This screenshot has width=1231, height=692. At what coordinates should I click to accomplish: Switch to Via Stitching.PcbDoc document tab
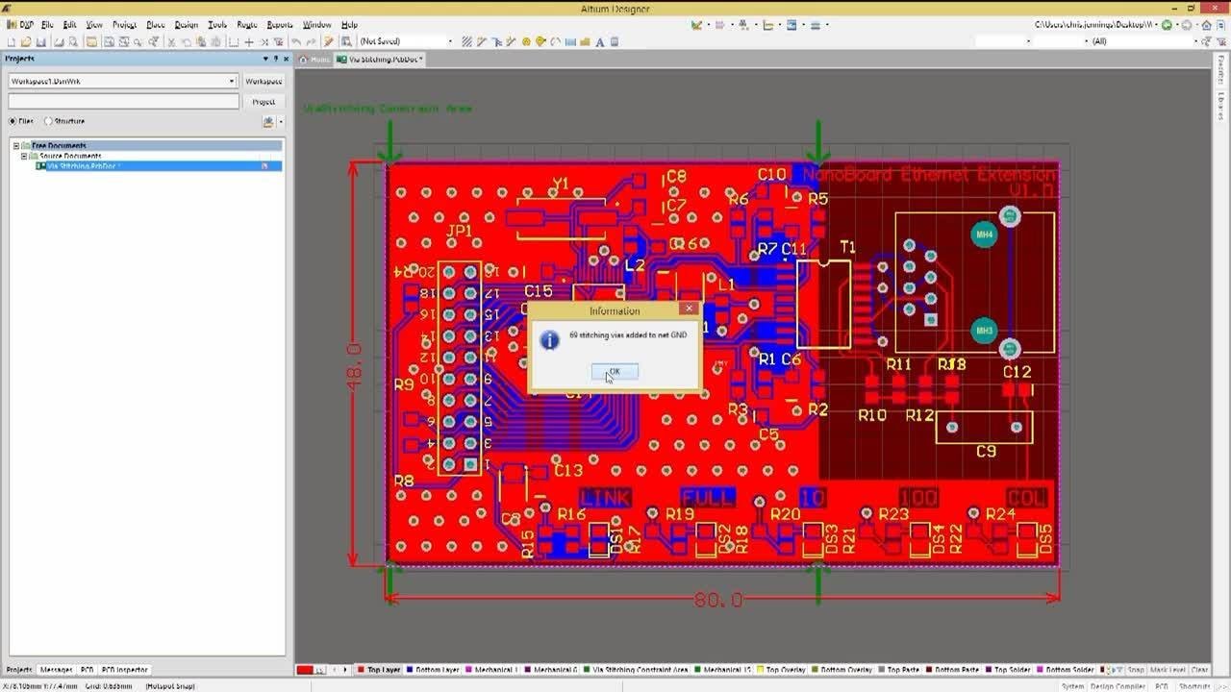point(381,60)
